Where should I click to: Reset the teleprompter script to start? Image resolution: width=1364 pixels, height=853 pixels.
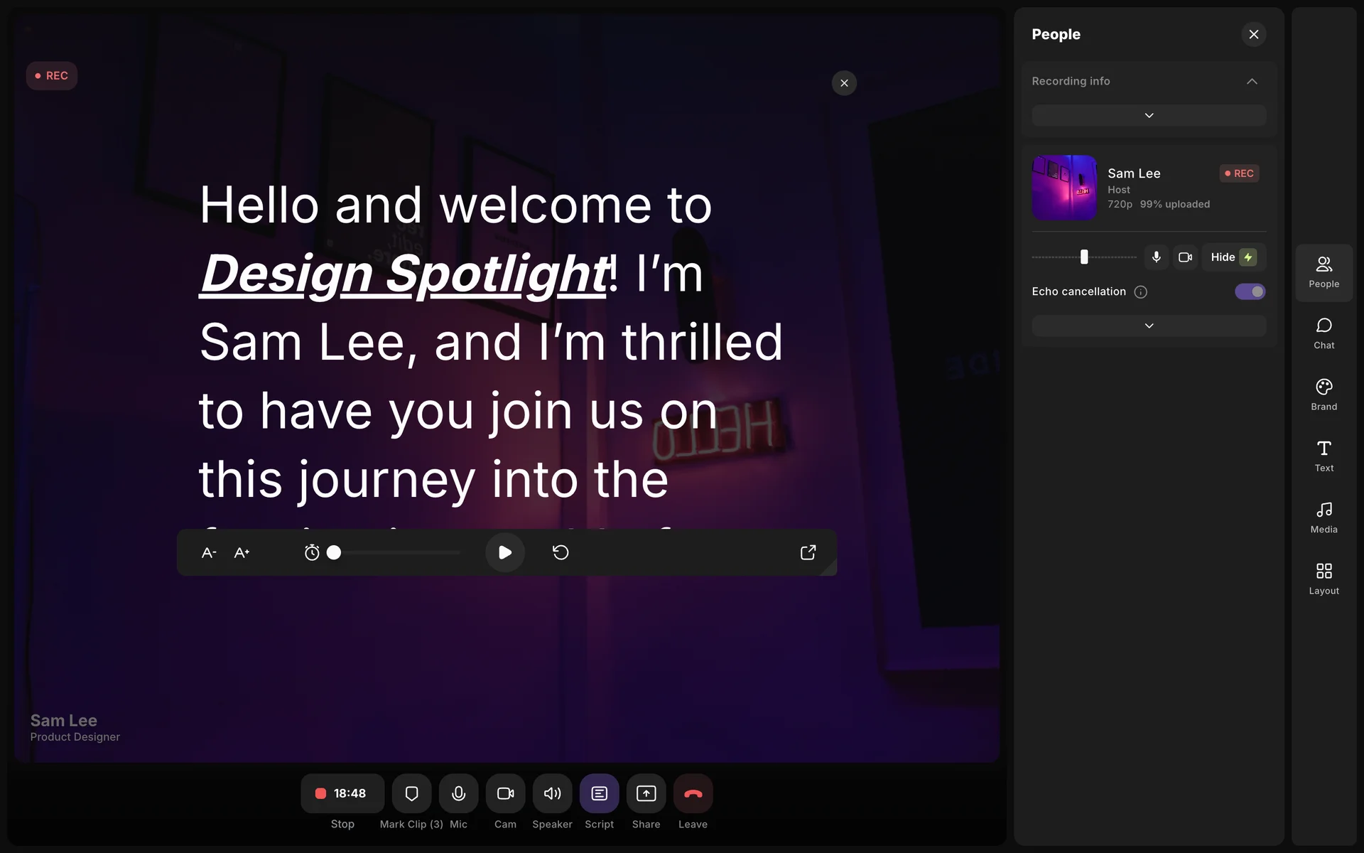point(561,552)
